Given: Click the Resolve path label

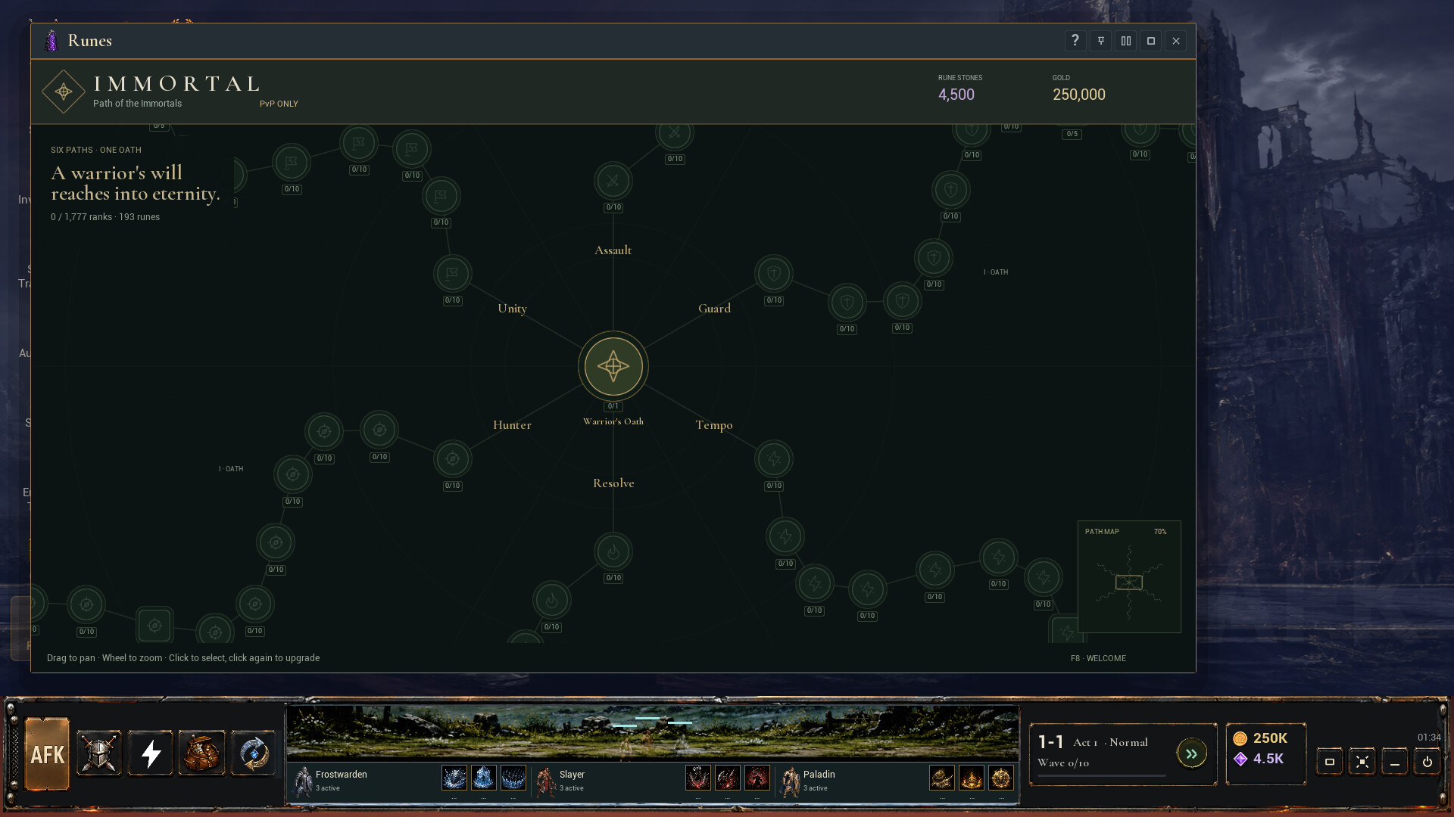Looking at the screenshot, I should pyautogui.click(x=613, y=483).
